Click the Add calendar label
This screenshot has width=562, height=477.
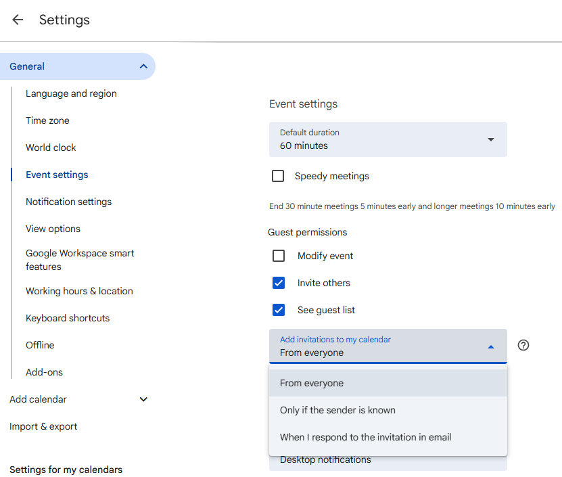point(38,399)
